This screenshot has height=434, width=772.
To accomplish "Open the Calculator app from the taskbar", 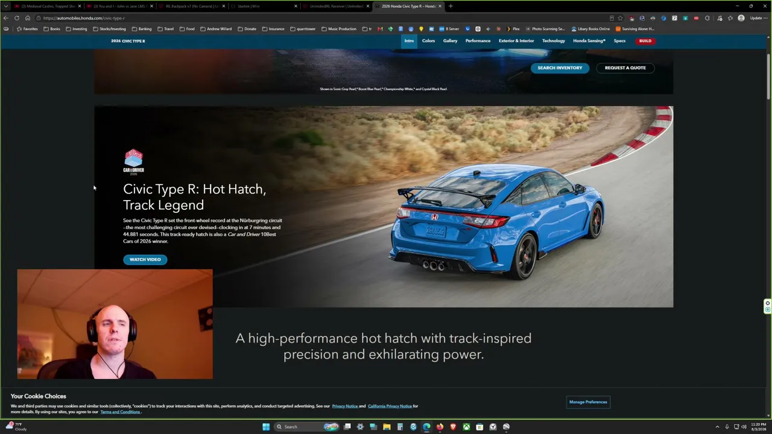I will [x=400, y=427].
